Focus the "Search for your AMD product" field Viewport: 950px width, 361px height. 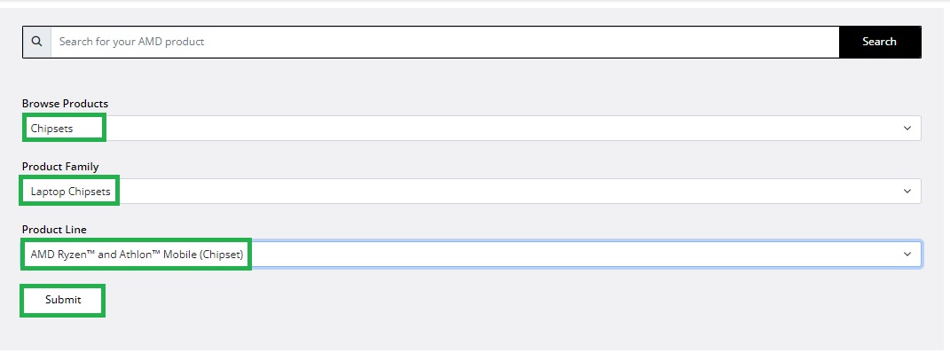tap(444, 42)
